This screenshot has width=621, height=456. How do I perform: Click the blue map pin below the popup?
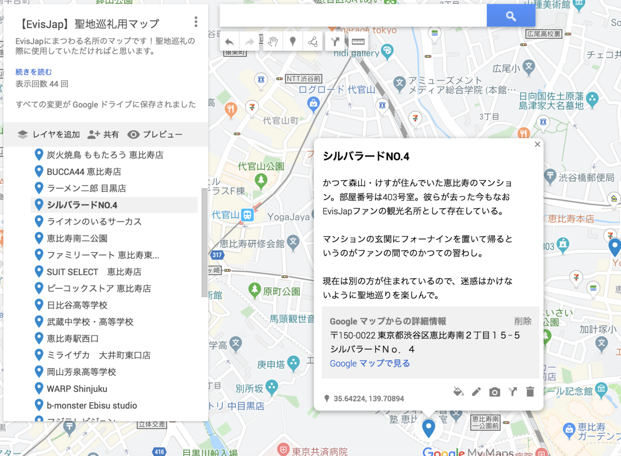pyautogui.click(x=428, y=429)
